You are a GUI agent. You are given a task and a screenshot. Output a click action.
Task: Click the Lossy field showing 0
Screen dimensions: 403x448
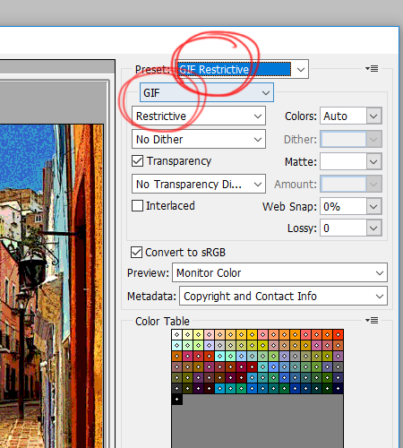click(x=343, y=228)
